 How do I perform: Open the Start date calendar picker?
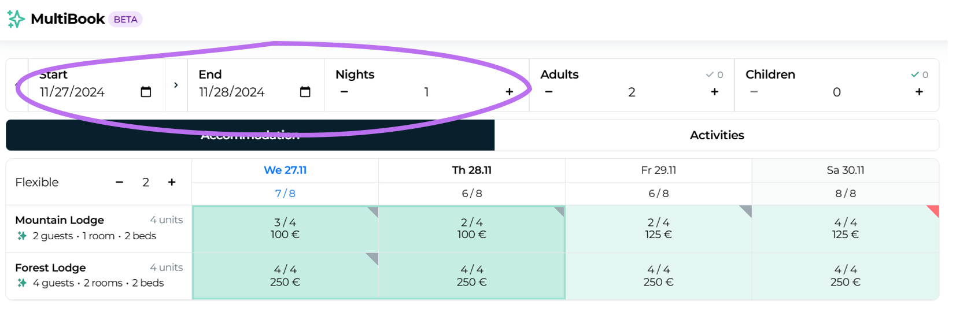click(x=146, y=92)
